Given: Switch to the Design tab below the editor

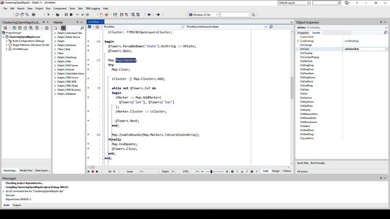Looking at the screenshot, I should click(x=275, y=171).
